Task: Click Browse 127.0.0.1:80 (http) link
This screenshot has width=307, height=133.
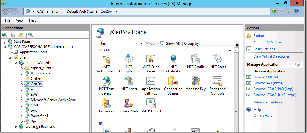Action: tap(273, 89)
